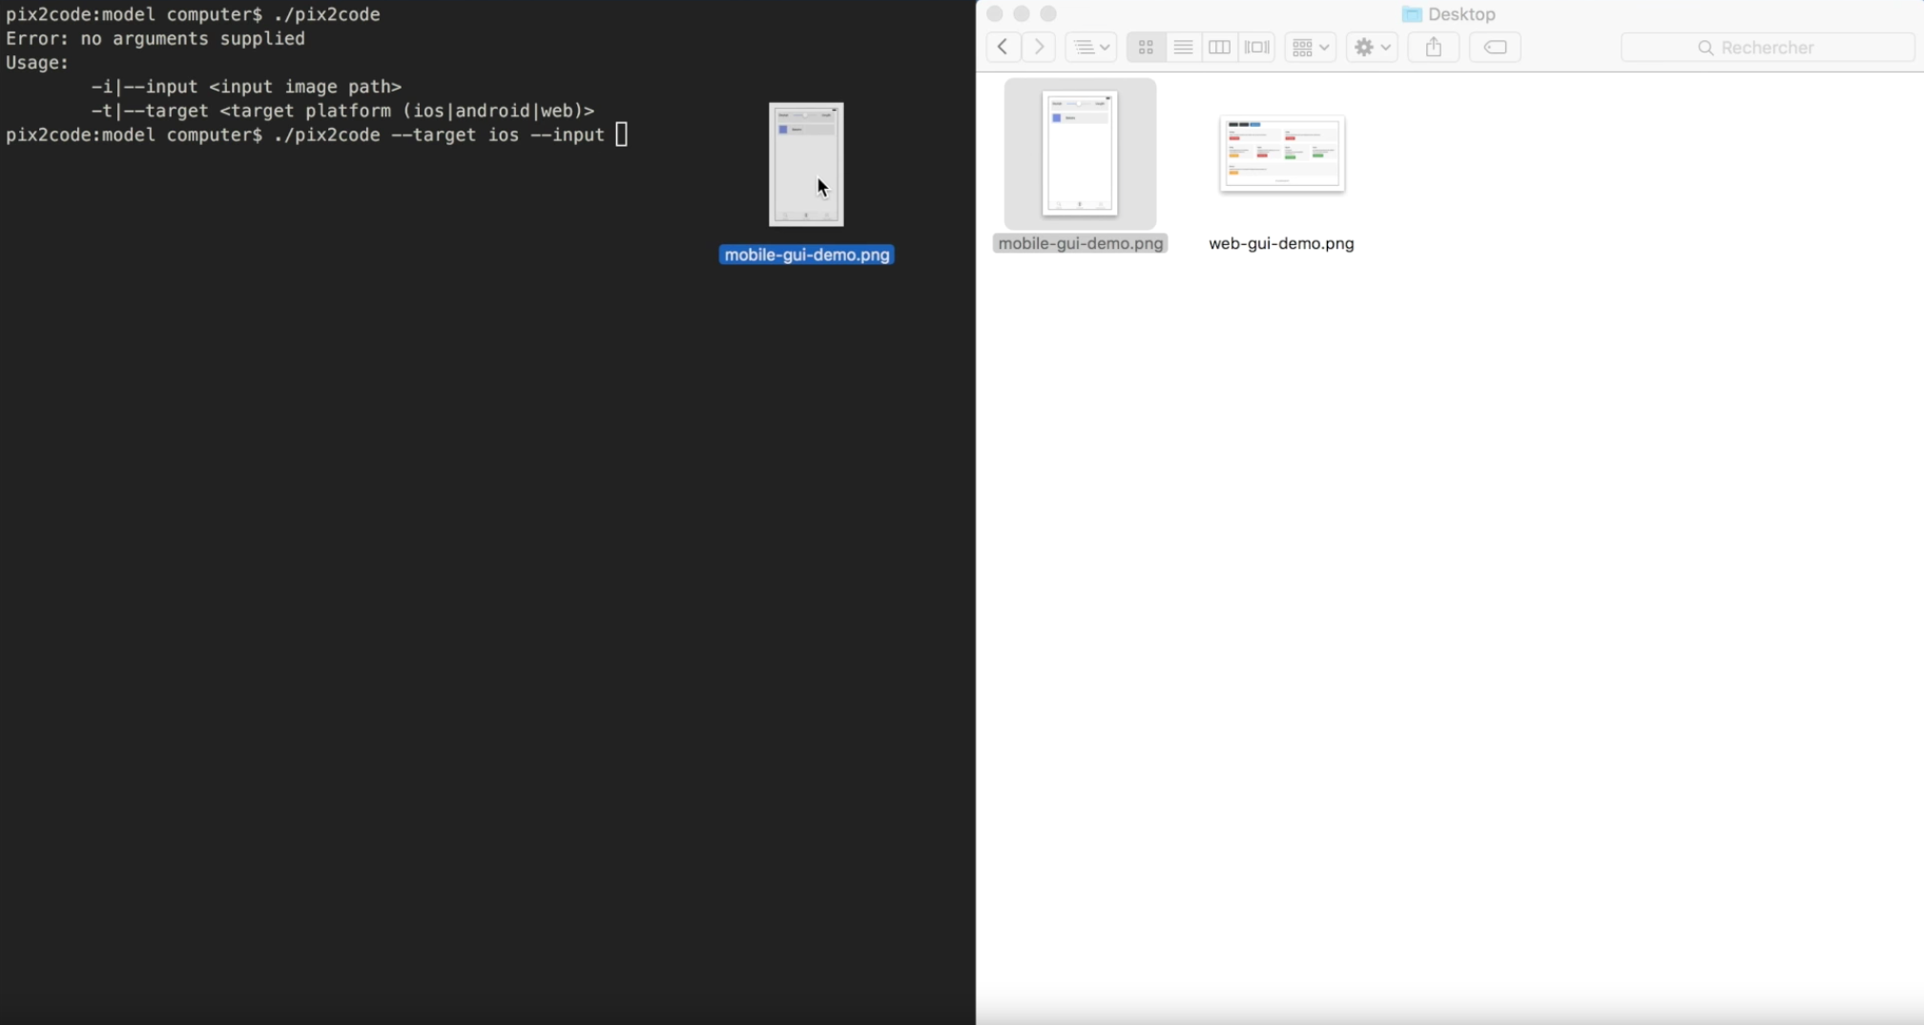The width and height of the screenshot is (1924, 1025).
Task: Select the web-gui-demo.png thumbnail
Action: 1282,154
